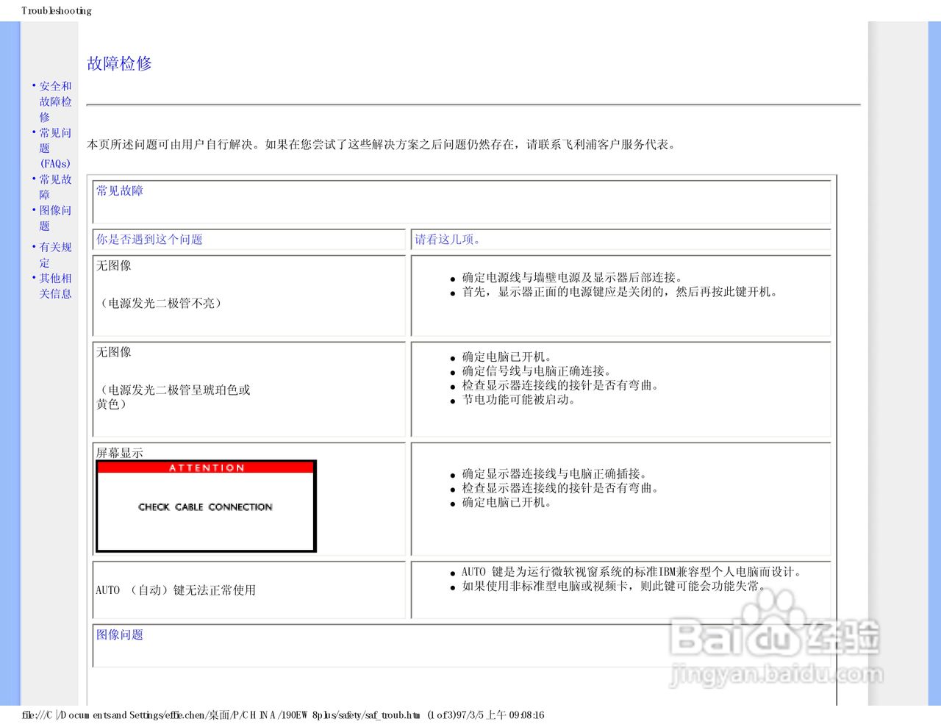
Task: Click the 常见故障 table section header
Action: 120,190
